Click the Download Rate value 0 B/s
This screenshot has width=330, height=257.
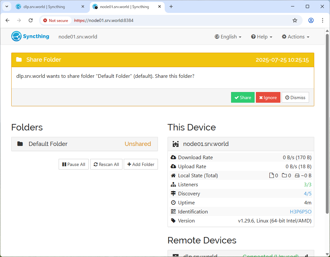pyautogui.click(x=297, y=158)
